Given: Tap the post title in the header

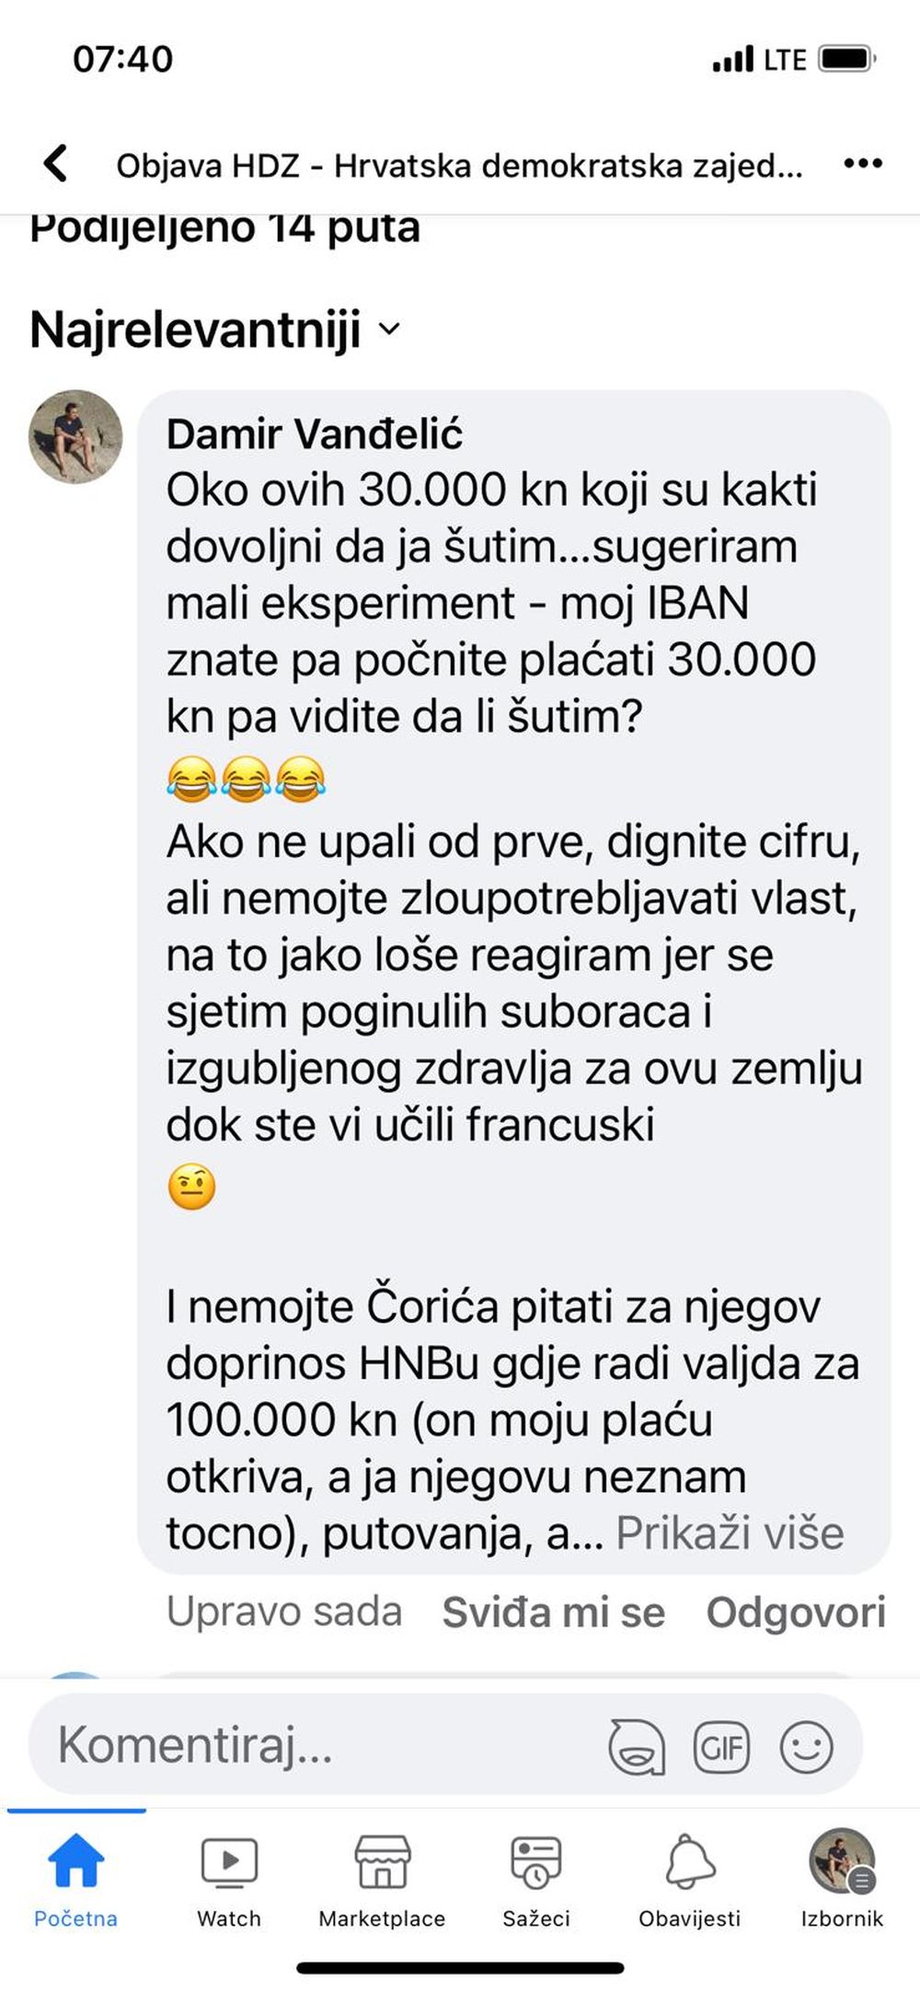Looking at the screenshot, I should pos(459,166).
